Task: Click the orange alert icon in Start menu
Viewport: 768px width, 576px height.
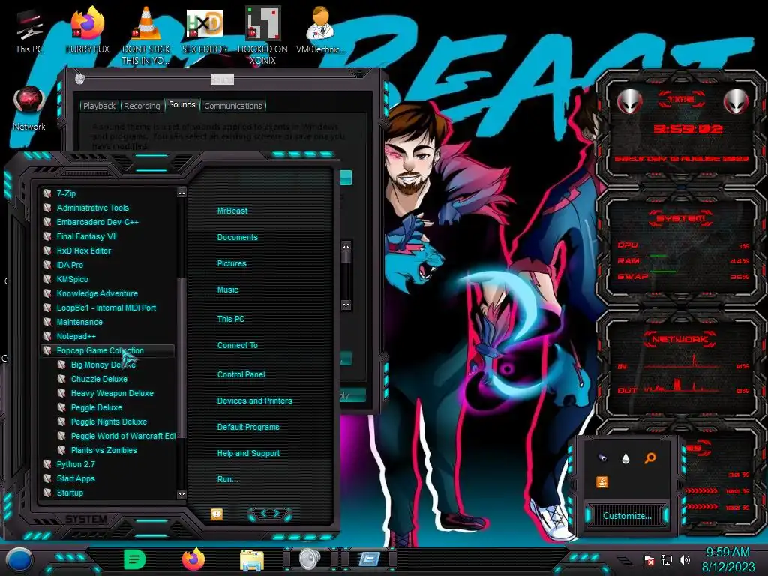Action: (217, 514)
